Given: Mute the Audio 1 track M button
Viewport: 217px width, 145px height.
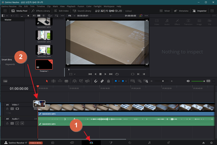Looking at the screenshot, I should (22, 123).
